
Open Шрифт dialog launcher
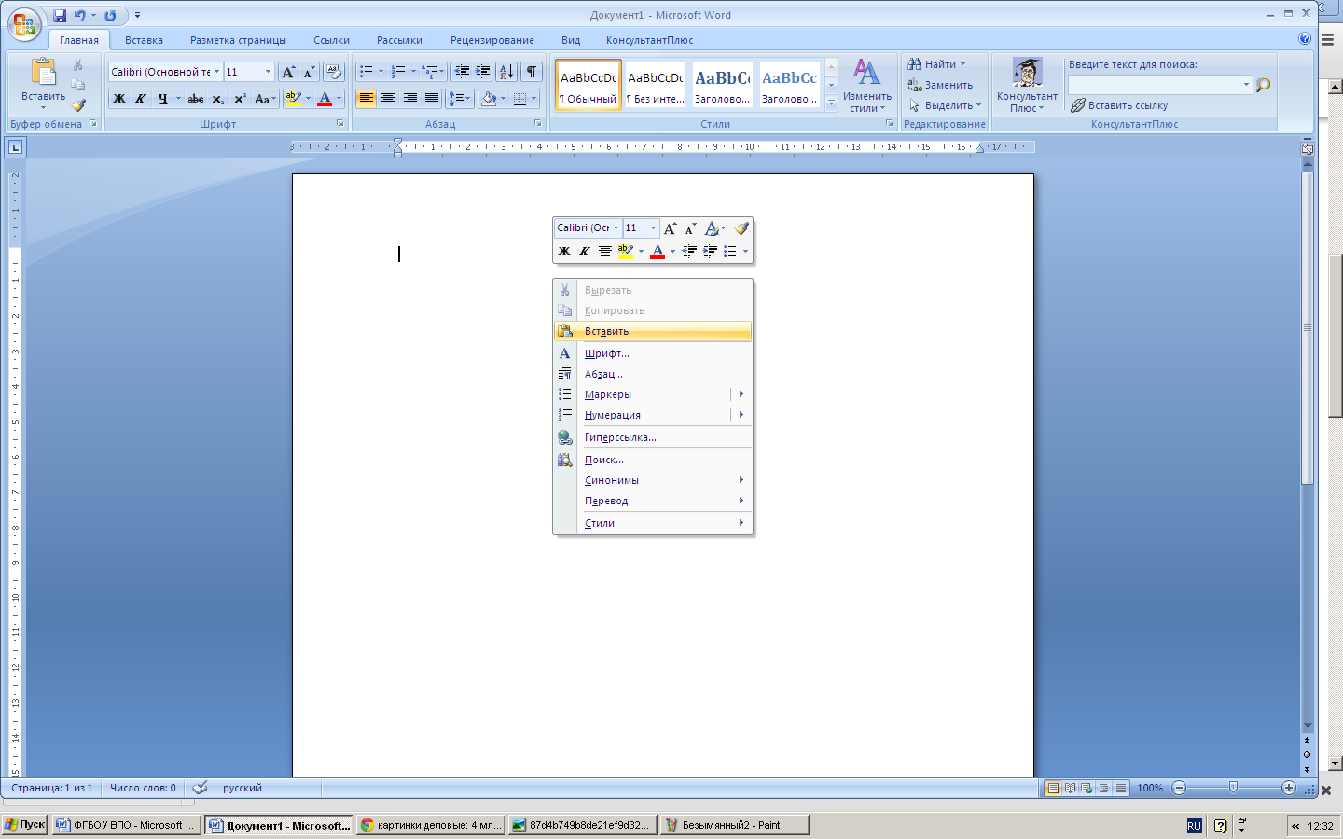pos(339,124)
